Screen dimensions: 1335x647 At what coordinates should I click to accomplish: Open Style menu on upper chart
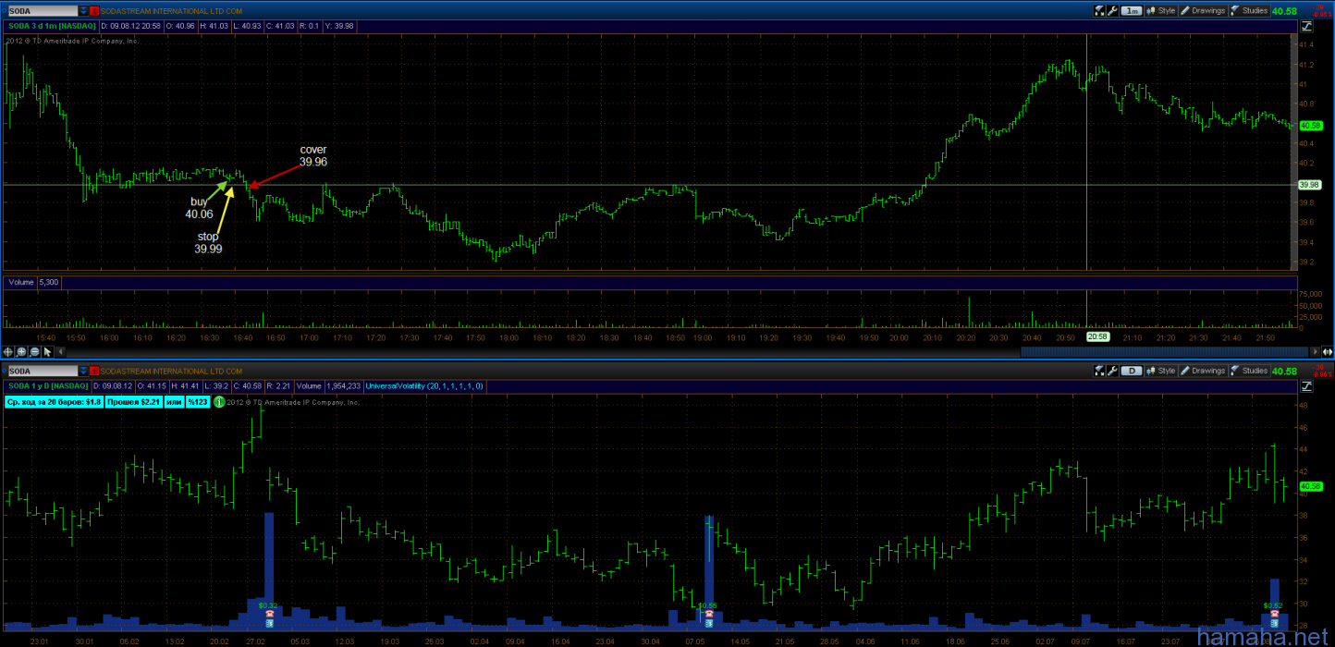click(1162, 10)
